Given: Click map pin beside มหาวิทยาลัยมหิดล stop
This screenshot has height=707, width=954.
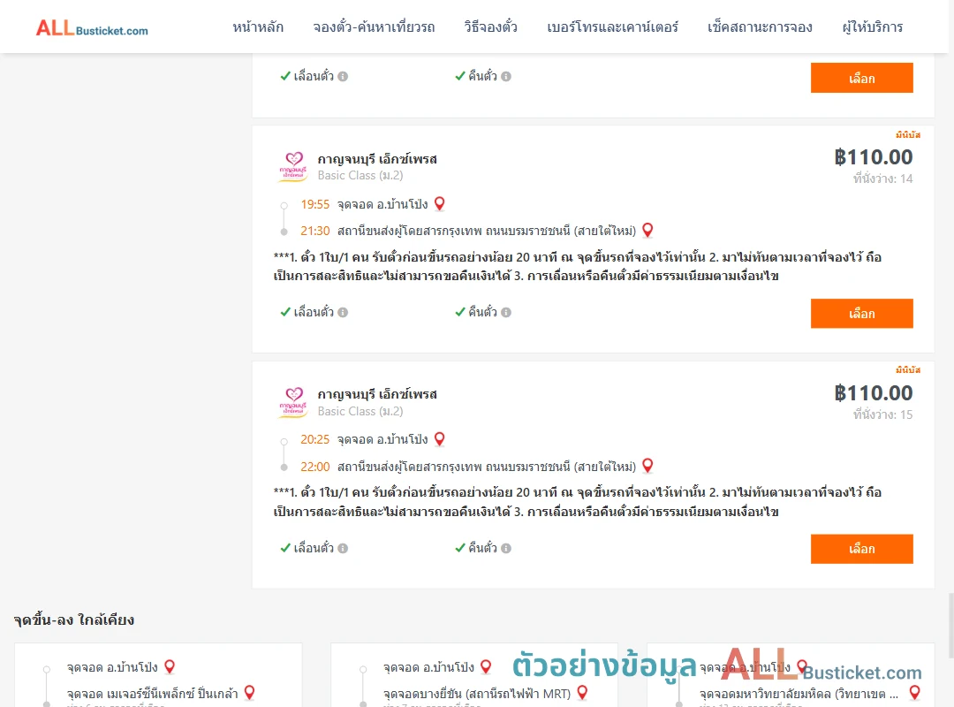Looking at the screenshot, I should [x=914, y=692].
